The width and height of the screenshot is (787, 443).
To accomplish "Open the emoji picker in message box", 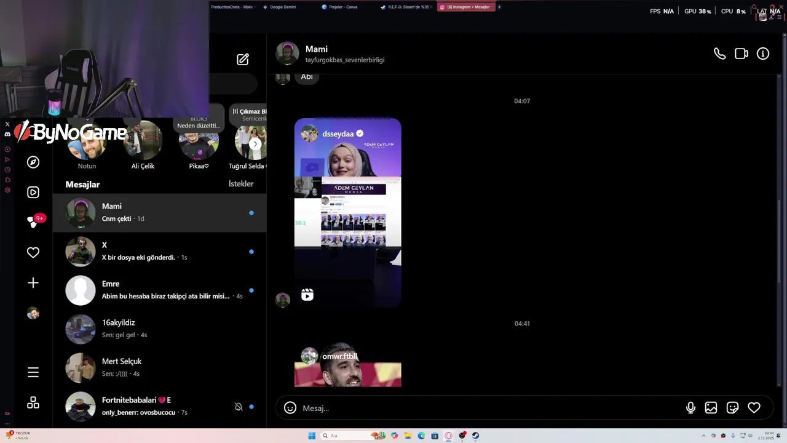I will tap(290, 408).
